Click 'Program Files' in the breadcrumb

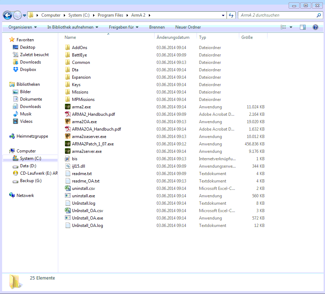coord(110,15)
